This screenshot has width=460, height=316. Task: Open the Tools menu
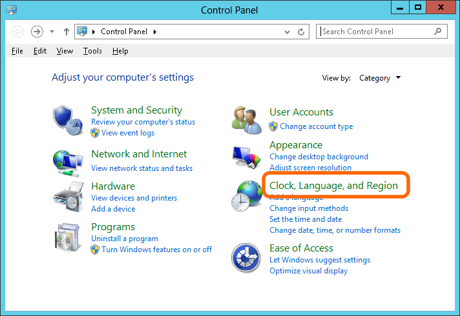pos(92,51)
